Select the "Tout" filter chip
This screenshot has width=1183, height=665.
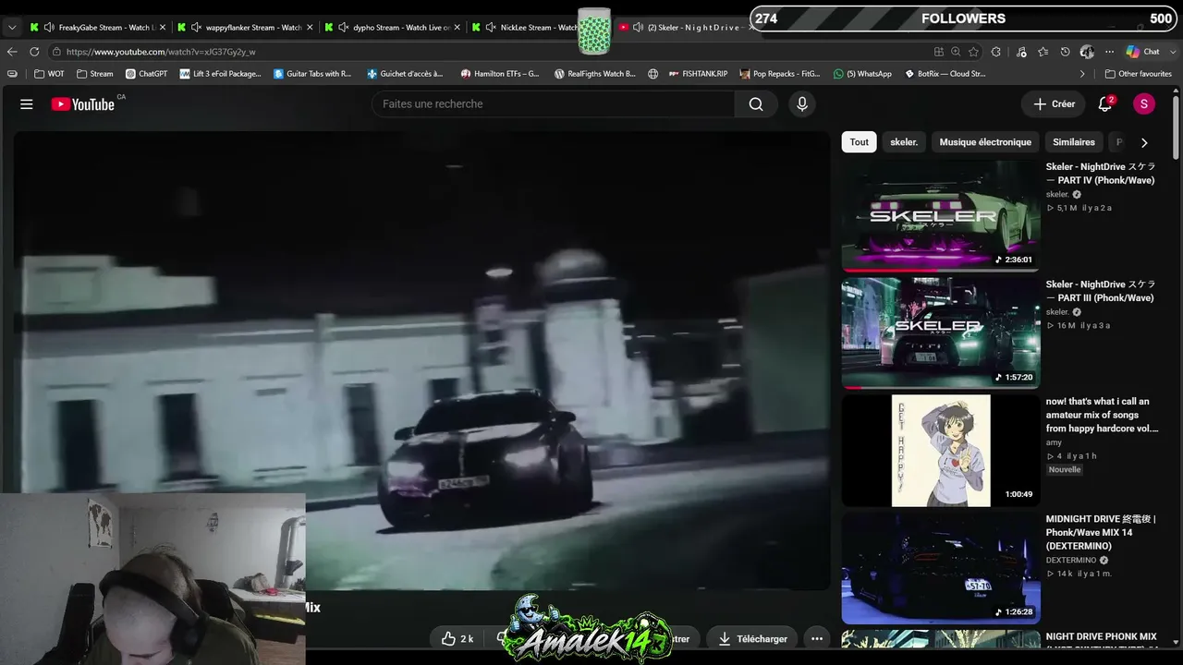860,142
